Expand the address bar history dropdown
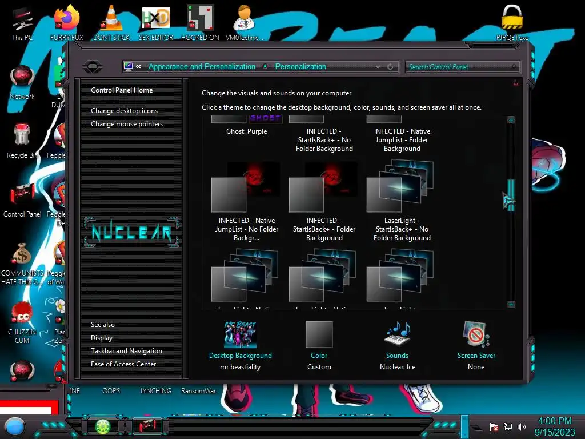 [378, 67]
